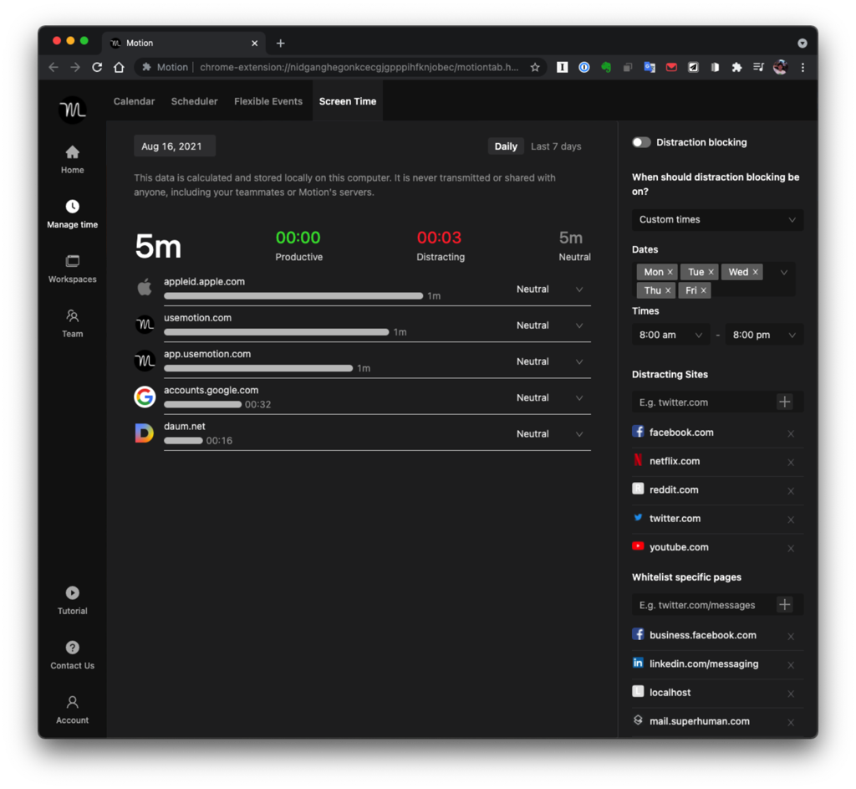Viewport: 856px width, 789px height.
Task: Remove youtube.com from distracting sites
Action: click(791, 549)
